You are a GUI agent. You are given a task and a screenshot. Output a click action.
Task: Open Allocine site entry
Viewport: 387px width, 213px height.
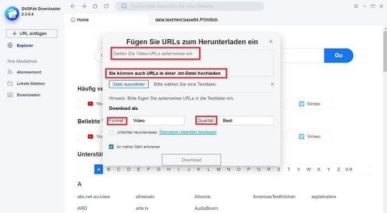tap(202, 197)
